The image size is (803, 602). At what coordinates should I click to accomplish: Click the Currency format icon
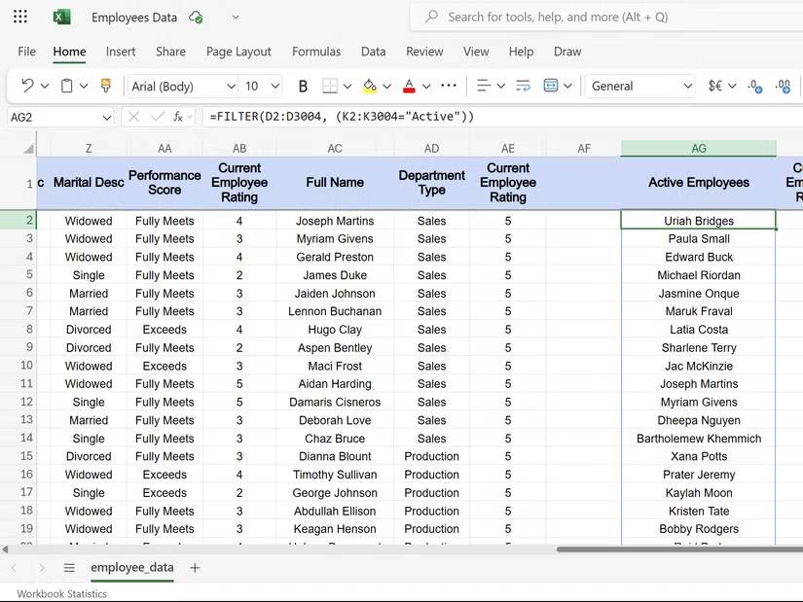tap(715, 86)
